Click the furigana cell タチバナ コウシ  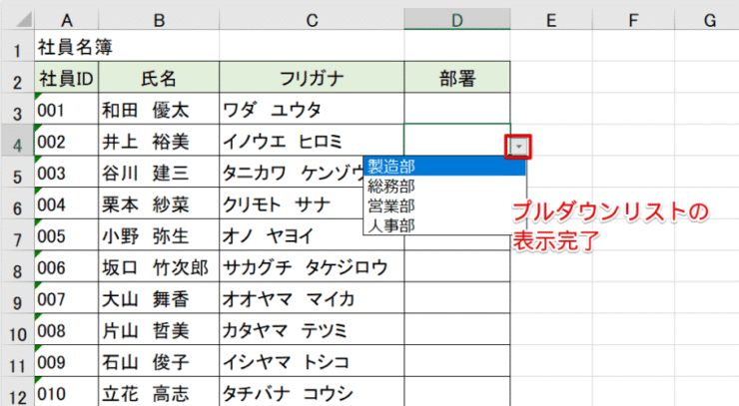pos(312,392)
